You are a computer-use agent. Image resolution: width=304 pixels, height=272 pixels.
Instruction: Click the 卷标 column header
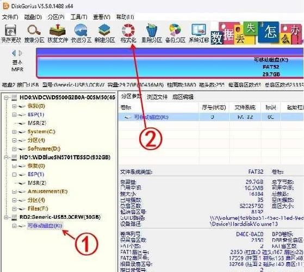tap(159, 107)
